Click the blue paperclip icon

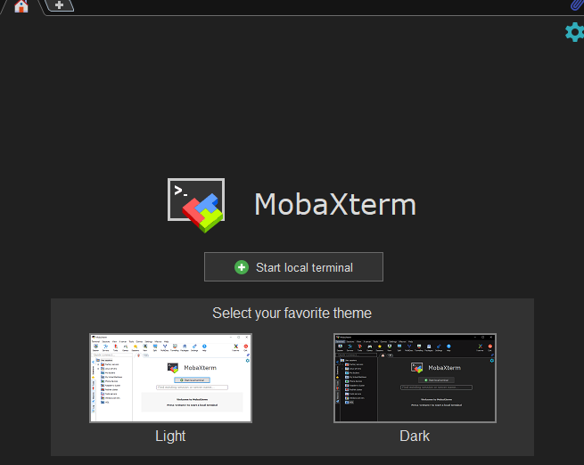coord(577,5)
